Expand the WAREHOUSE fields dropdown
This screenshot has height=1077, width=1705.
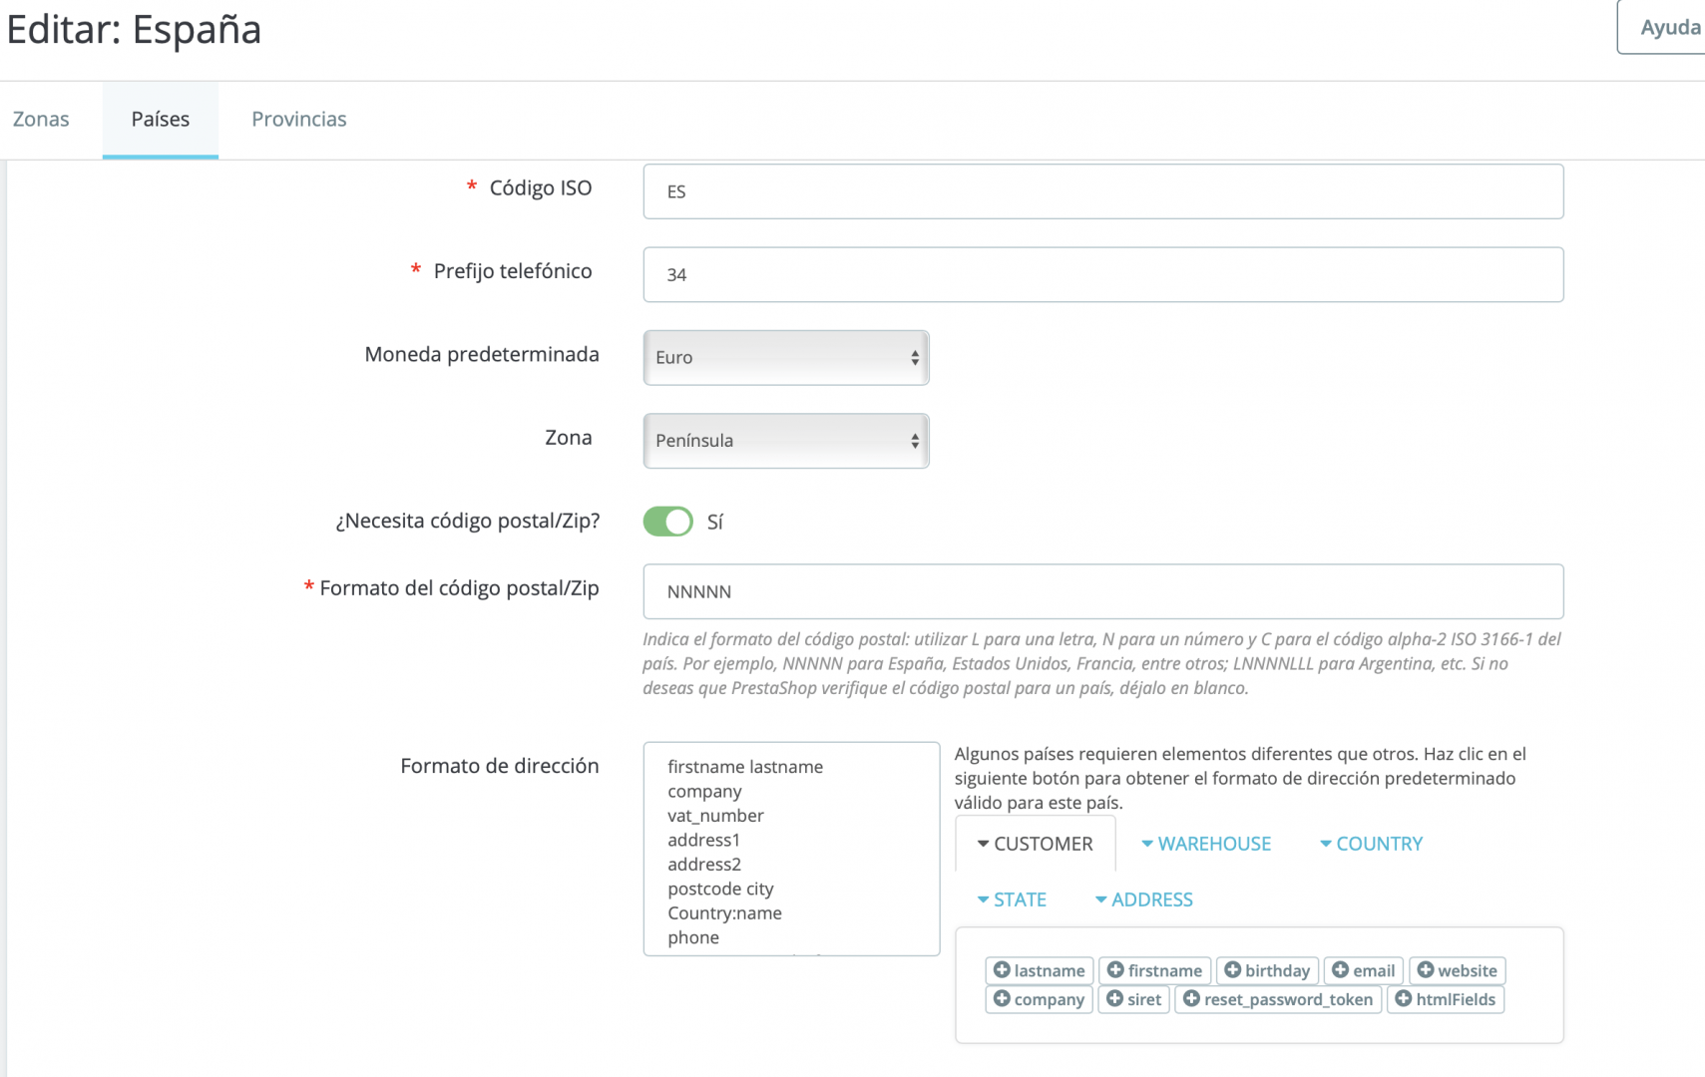1206,844
